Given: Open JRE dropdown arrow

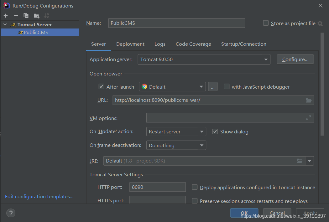Looking at the screenshot, I should coord(309,161).
